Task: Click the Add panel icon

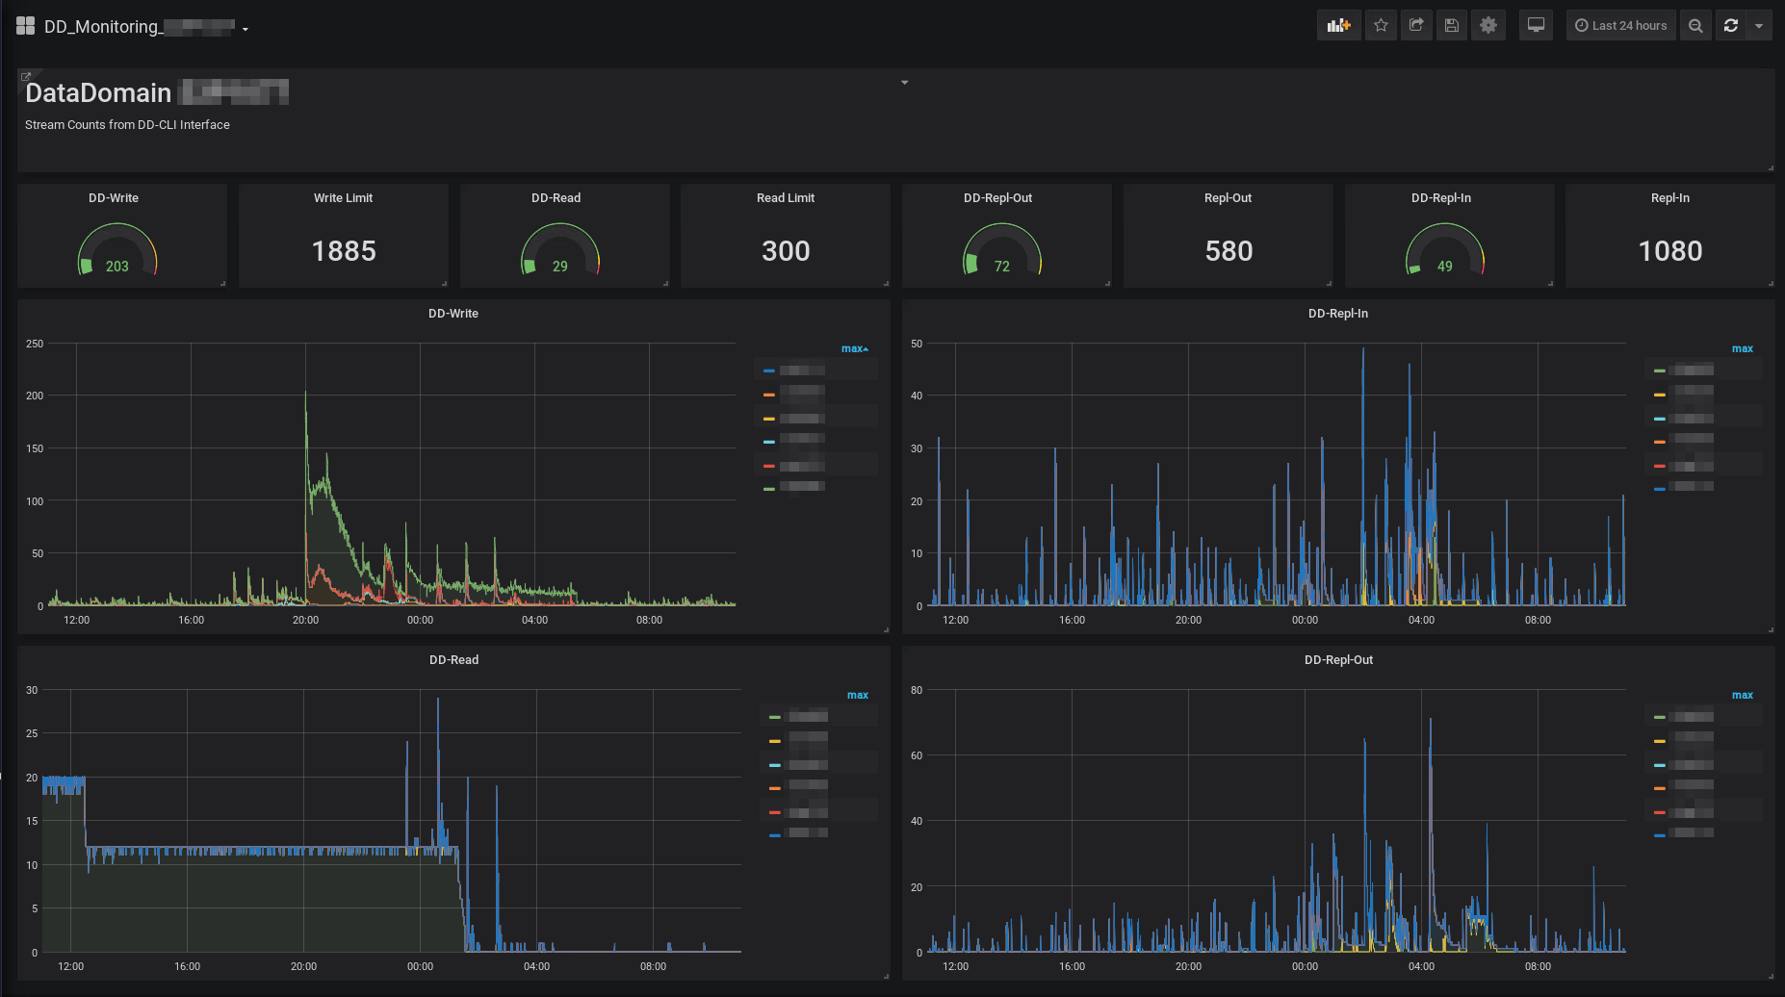Action: (1338, 26)
